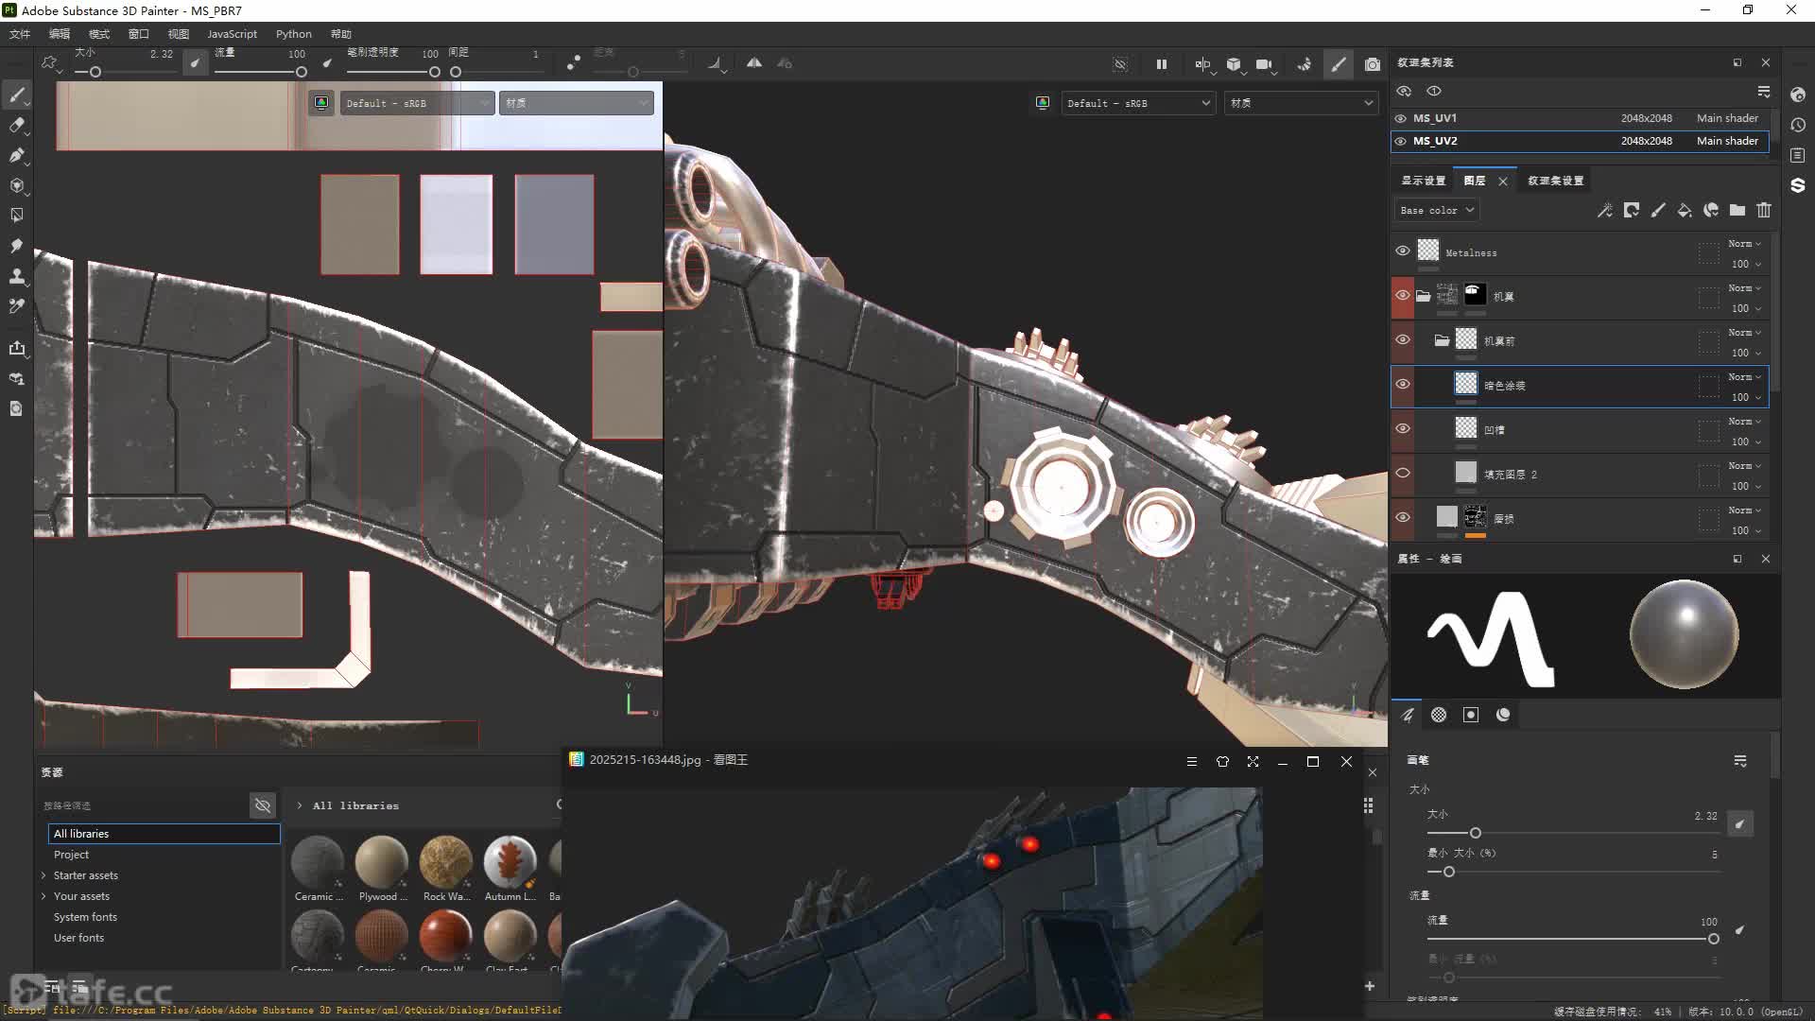Image resolution: width=1815 pixels, height=1021 pixels.
Task: Open the Base color channel dropdown
Action: tap(1436, 210)
